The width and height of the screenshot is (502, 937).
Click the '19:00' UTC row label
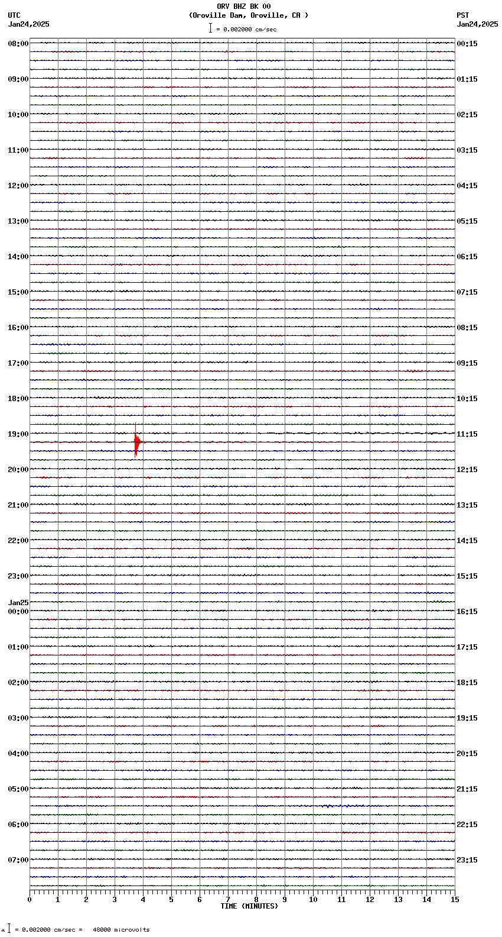(18, 434)
